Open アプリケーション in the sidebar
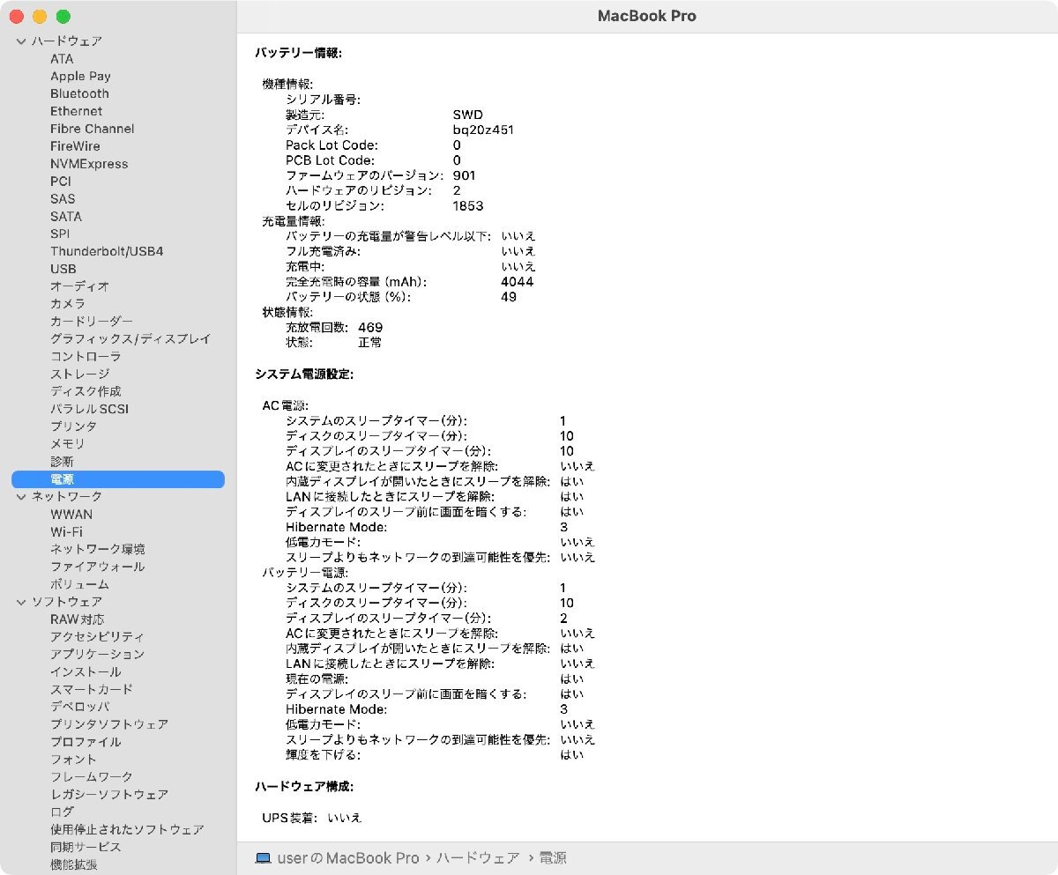1058x875 pixels. click(x=98, y=654)
